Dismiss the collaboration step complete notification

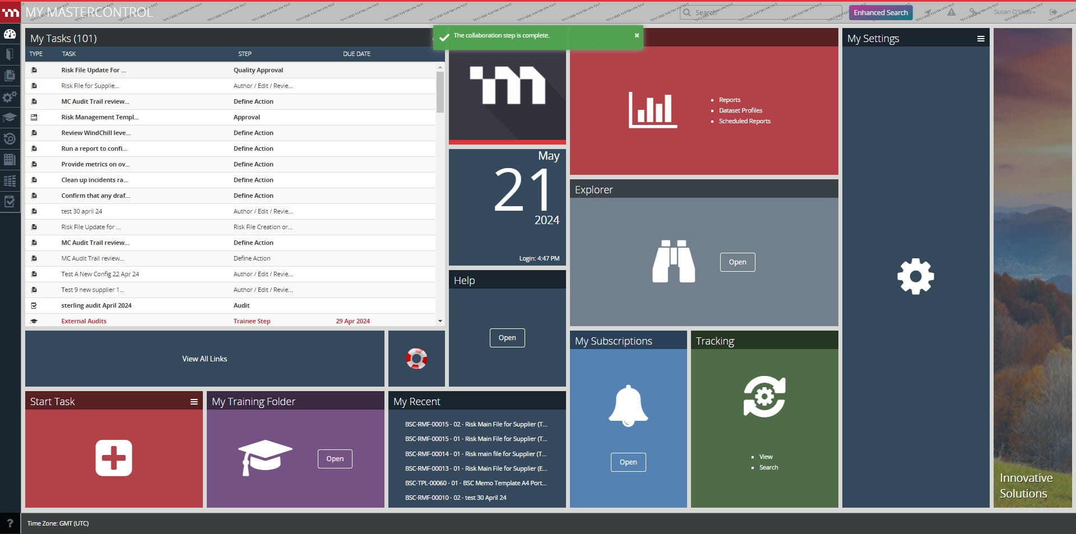tap(637, 35)
